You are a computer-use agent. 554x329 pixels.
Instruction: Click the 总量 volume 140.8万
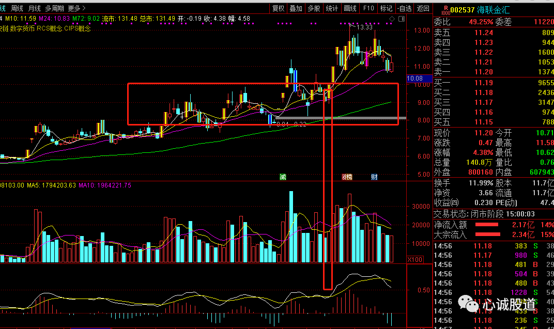(x=479, y=163)
